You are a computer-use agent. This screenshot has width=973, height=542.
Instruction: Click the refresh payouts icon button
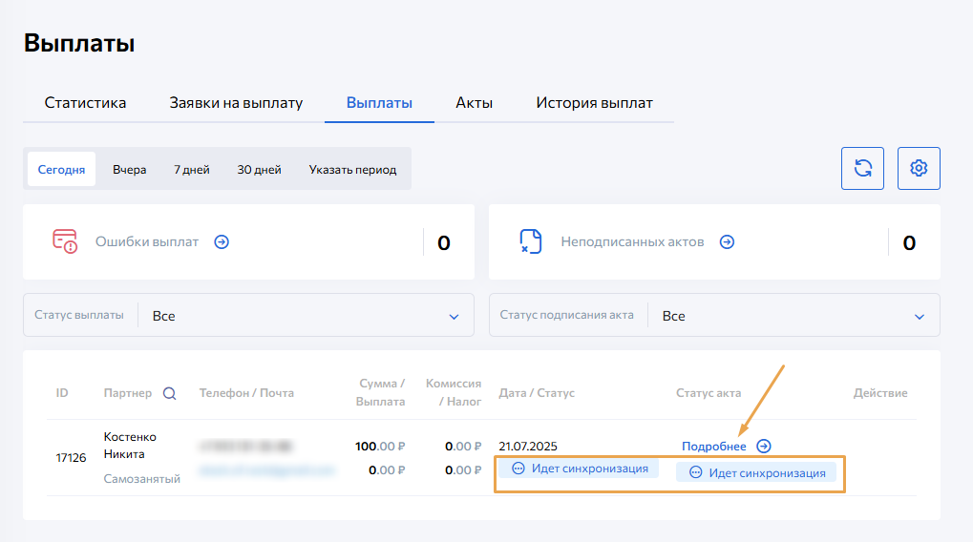click(x=862, y=169)
